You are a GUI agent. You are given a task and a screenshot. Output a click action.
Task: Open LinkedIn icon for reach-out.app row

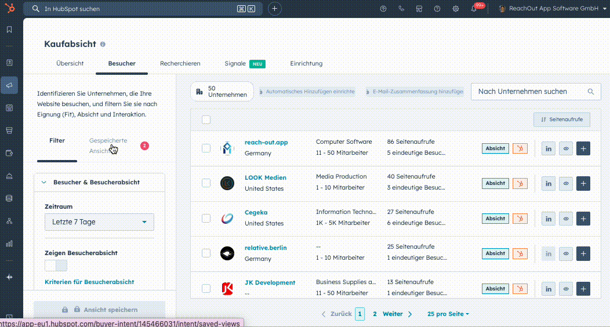click(x=549, y=148)
